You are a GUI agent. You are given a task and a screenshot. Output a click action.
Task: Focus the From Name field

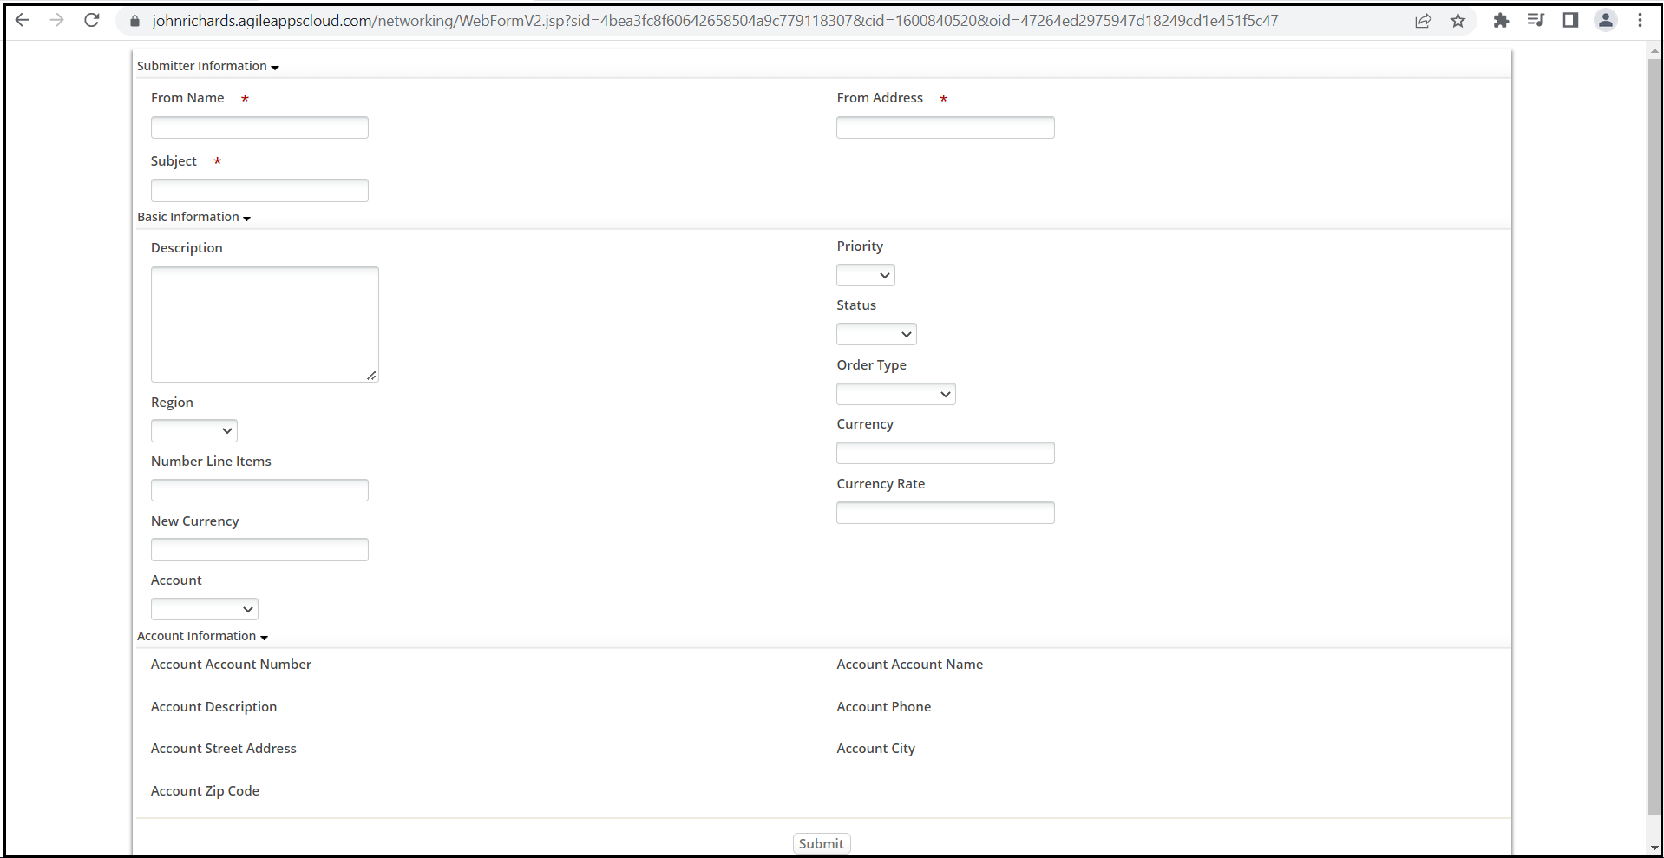[259, 128]
